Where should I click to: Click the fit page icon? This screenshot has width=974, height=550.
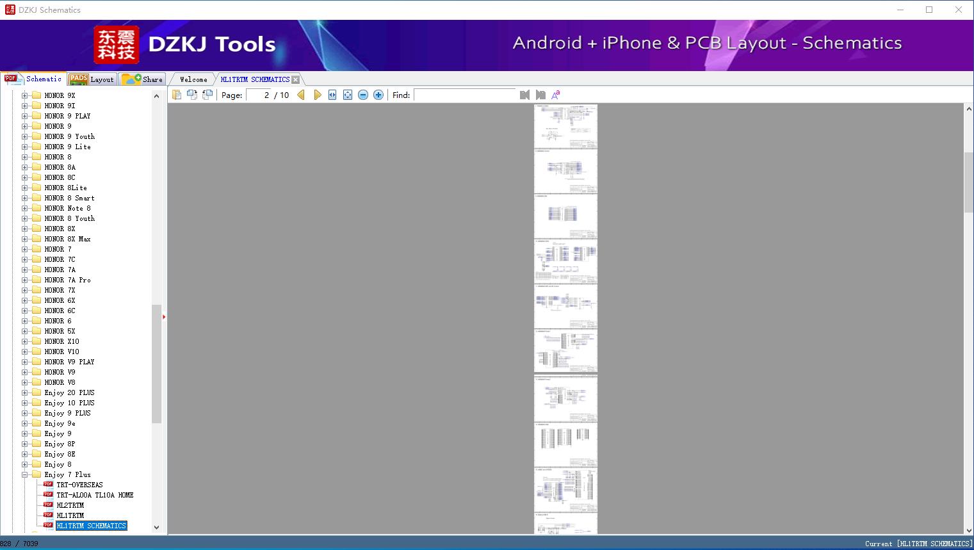click(x=348, y=95)
